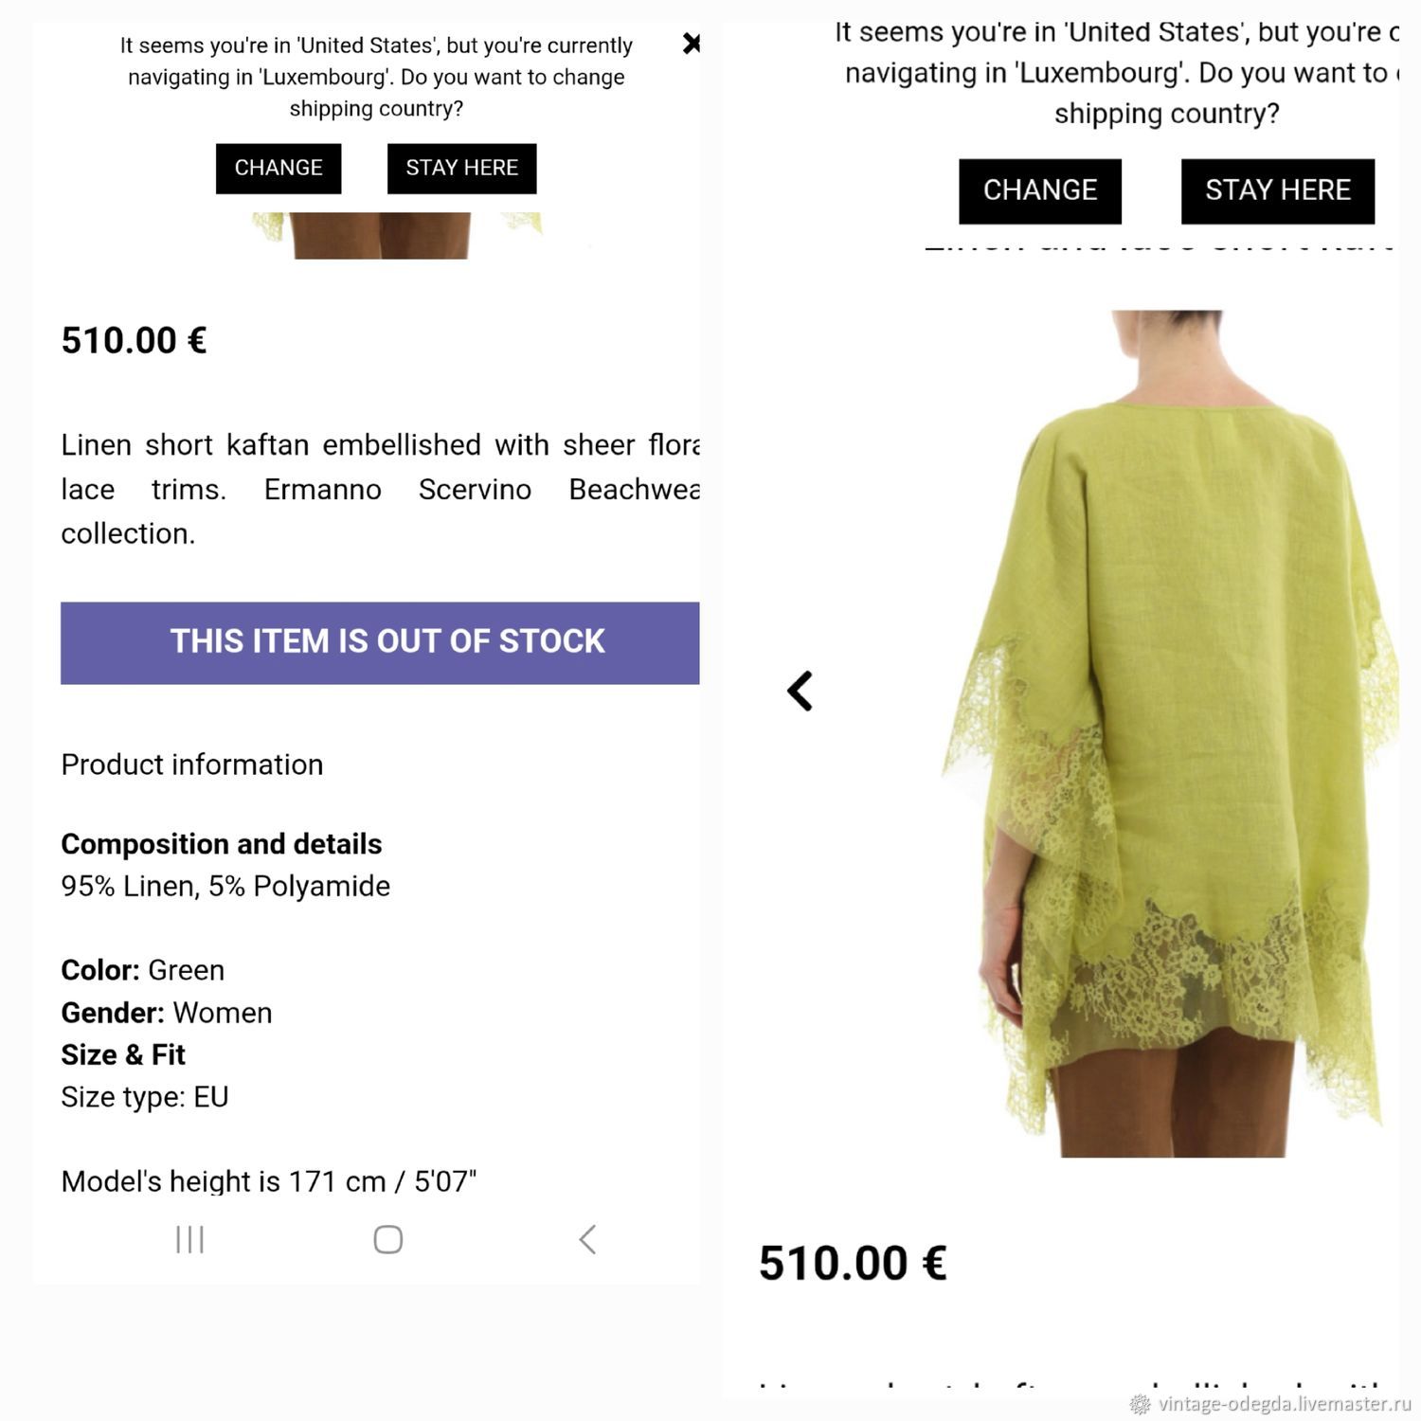Click the previous image chevron arrow
Screen dimensions: 1421x1421
[800, 691]
